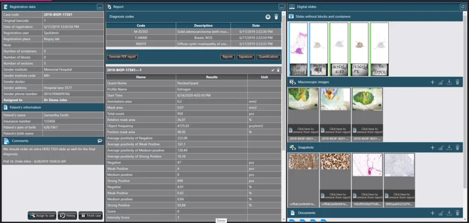Click the Finish case button
Screen dimensions: 469x223
[91, 216]
